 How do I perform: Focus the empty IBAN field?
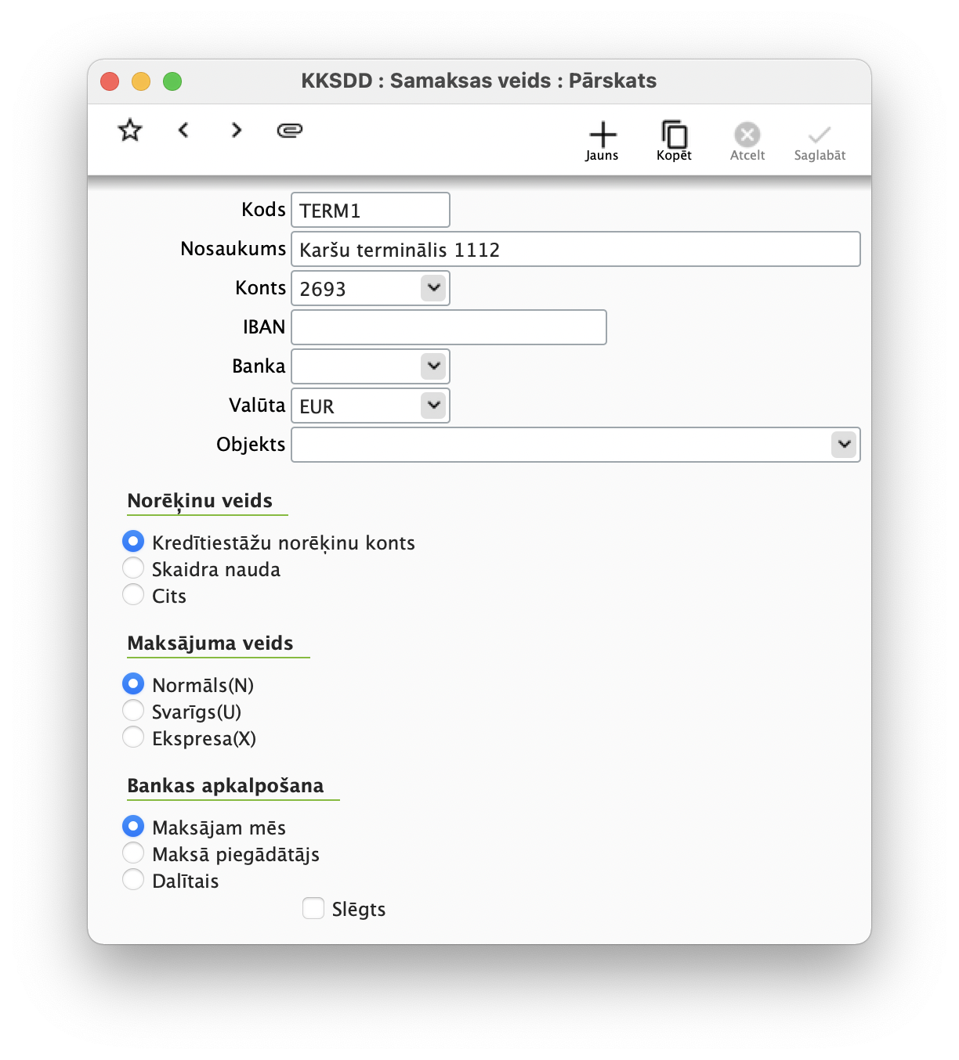click(447, 326)
